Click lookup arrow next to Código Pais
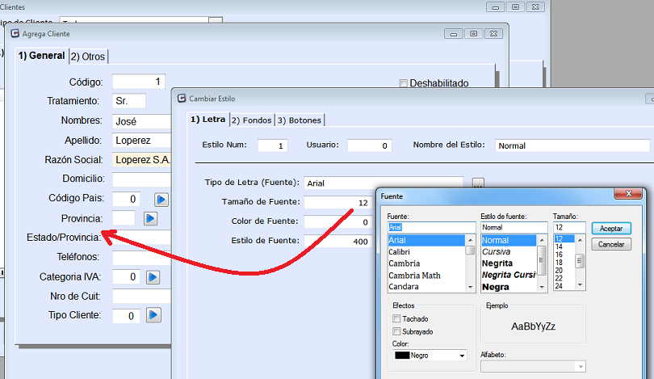Viewport: 654px width, 379px height. 161,199
